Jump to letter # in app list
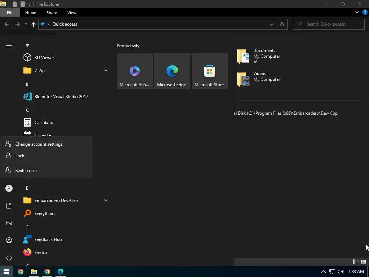This screenshot has height=277, width=369. click(27, 45)
